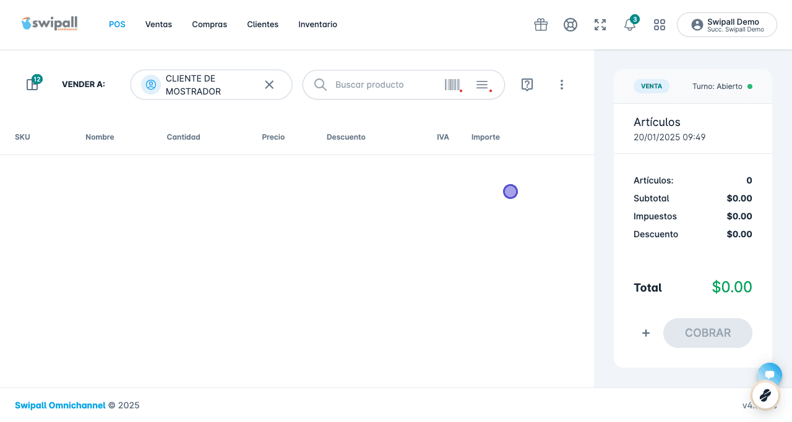Click the SKU column header

coord(22,137)
